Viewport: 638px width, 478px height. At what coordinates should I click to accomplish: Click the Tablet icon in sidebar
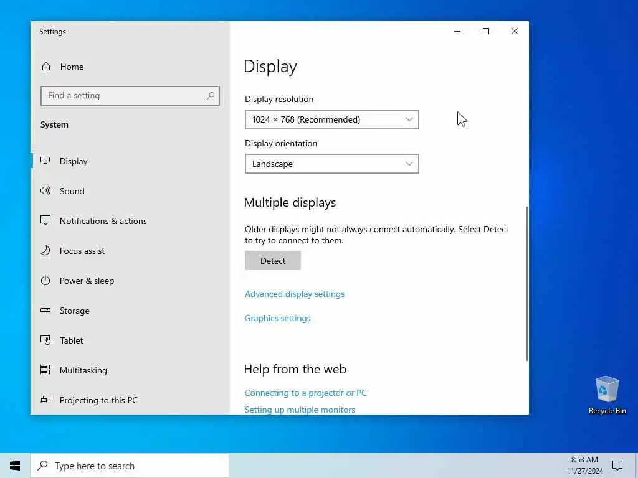[x=45, y=340]
